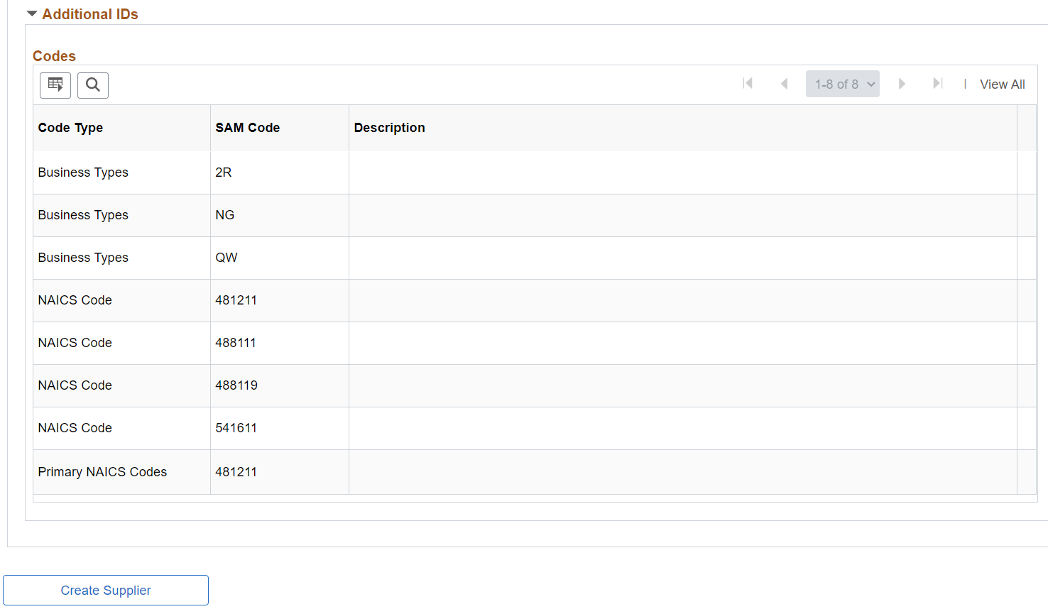Open the grid personalize icon
The height and width of the screenshot is (609, 1048).
coord(55,85)
